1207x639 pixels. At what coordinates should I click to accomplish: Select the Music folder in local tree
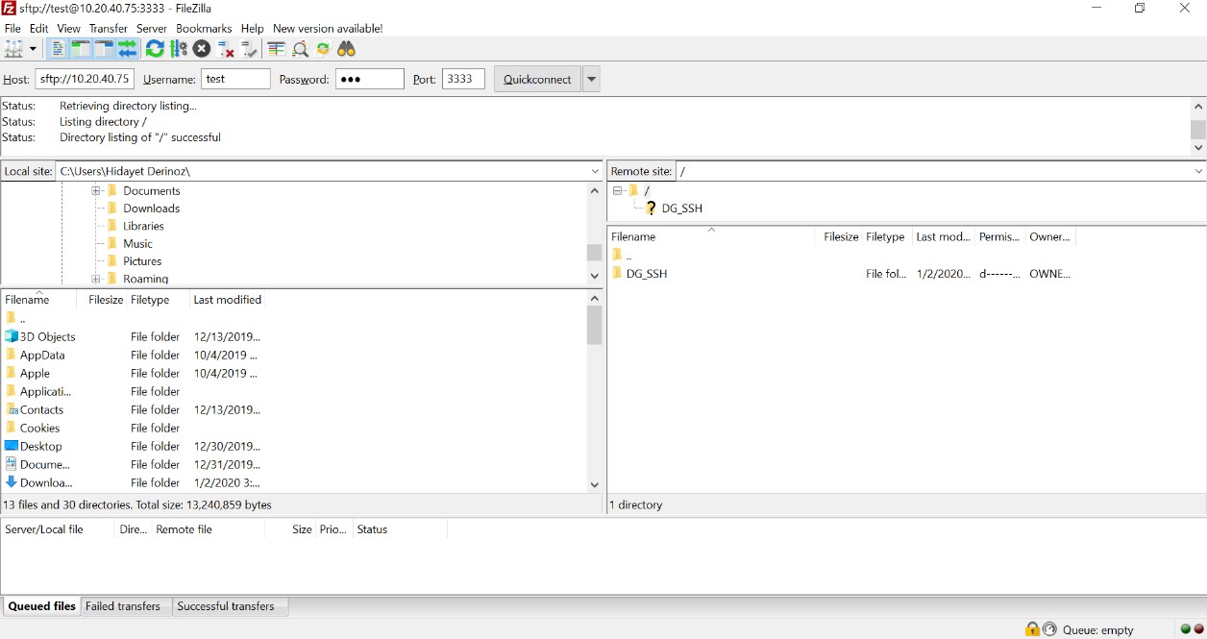coord(137,244)
